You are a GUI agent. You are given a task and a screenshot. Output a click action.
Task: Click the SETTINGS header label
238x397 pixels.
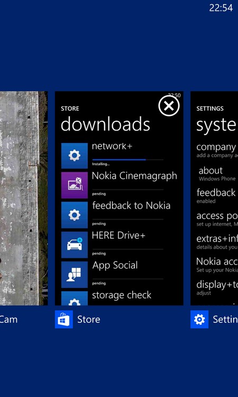click(210, 109)
